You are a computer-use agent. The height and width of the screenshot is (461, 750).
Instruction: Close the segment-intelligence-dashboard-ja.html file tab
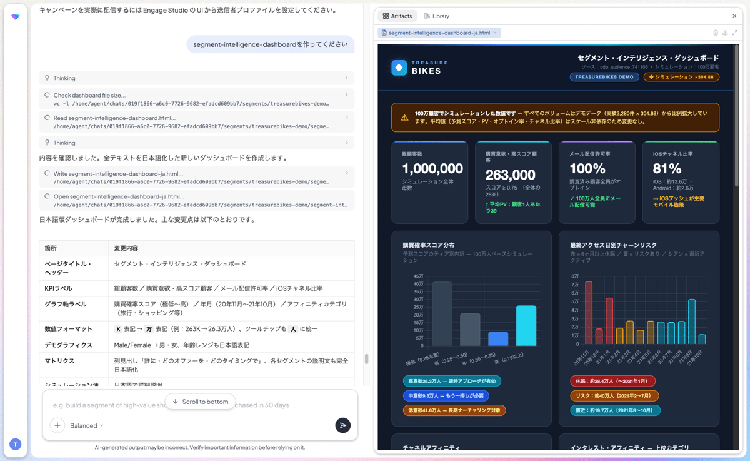click(495, 33)
